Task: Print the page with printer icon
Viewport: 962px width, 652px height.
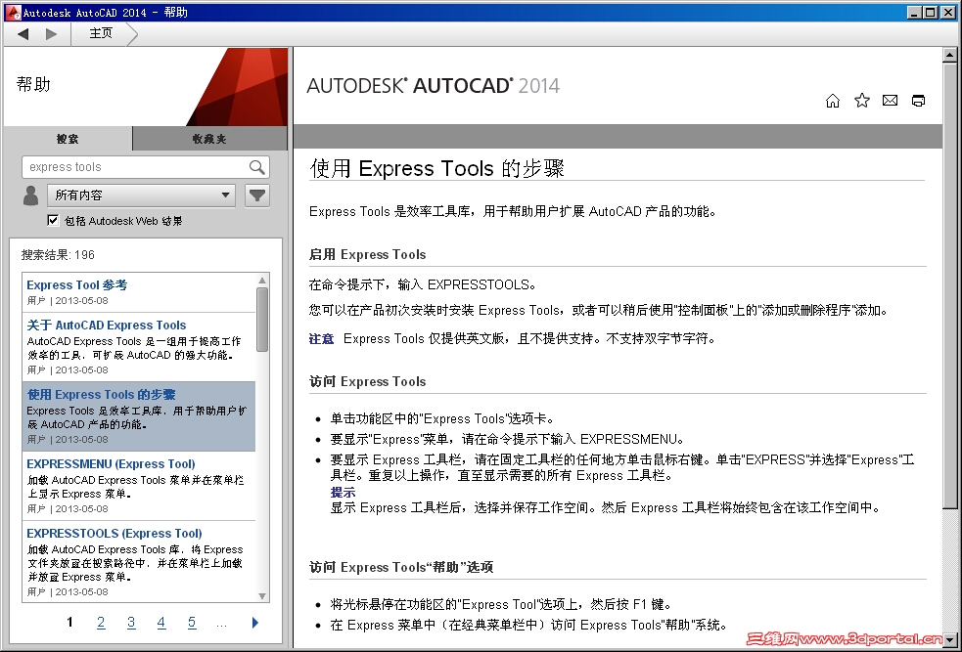Action: coord(918,101)
